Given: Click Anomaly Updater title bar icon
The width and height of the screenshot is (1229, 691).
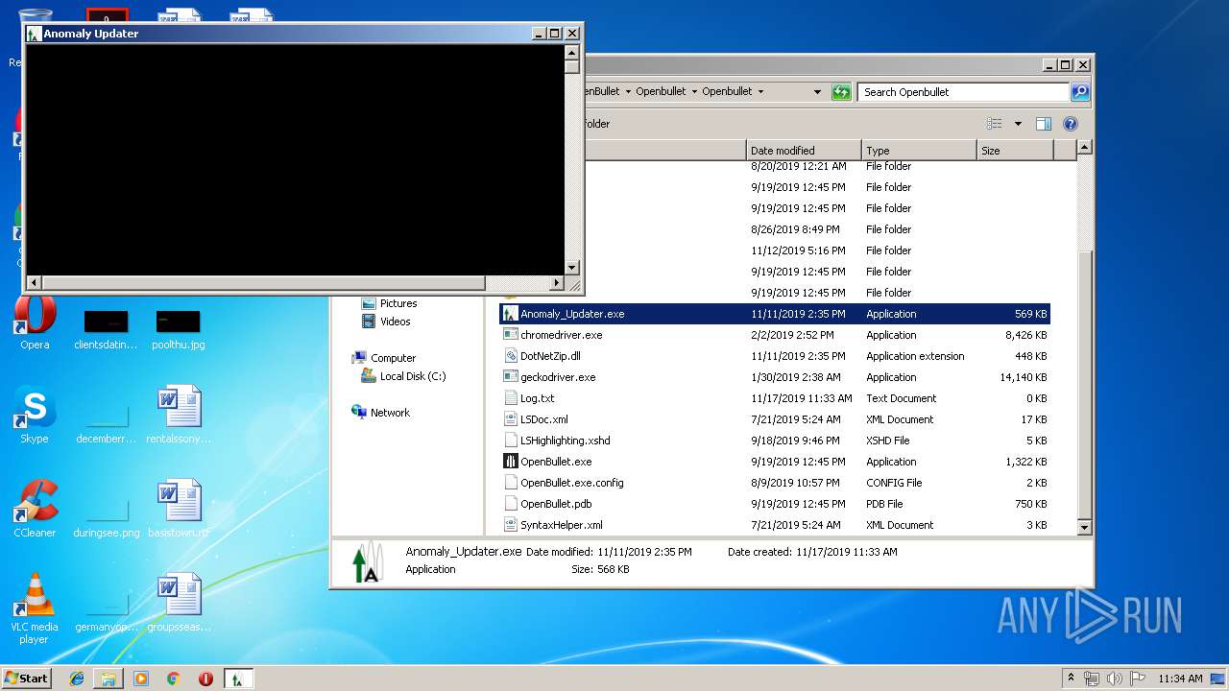Looking at the screenshot, I should (35, 34).
